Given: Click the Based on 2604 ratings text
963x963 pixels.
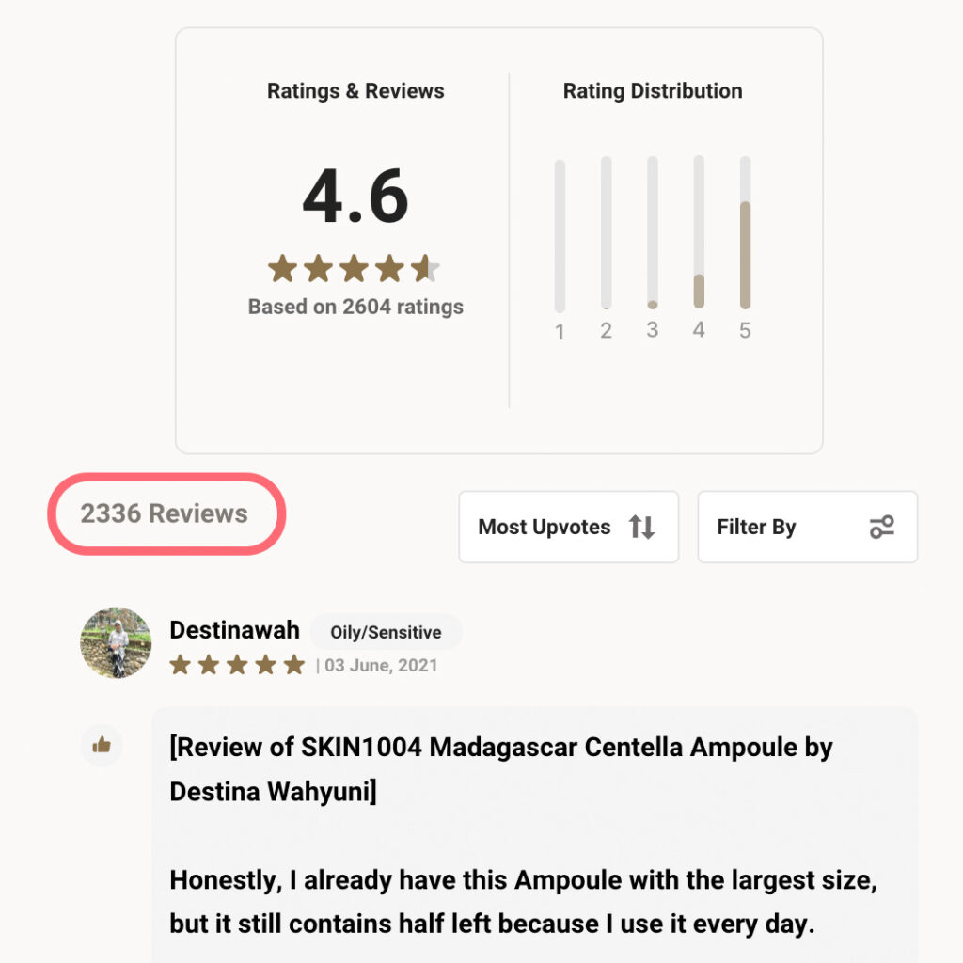Looking at the screenshot, I should click(355, 307).
